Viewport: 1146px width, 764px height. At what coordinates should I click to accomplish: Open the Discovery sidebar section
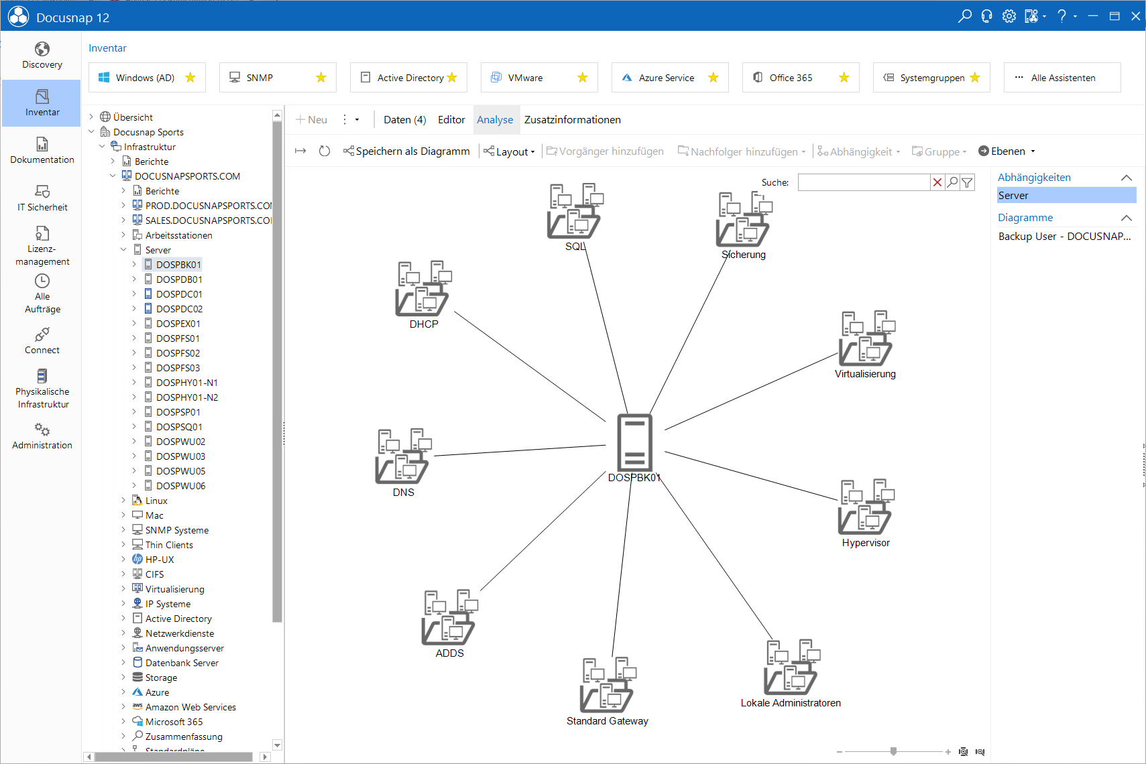[42, 56]
